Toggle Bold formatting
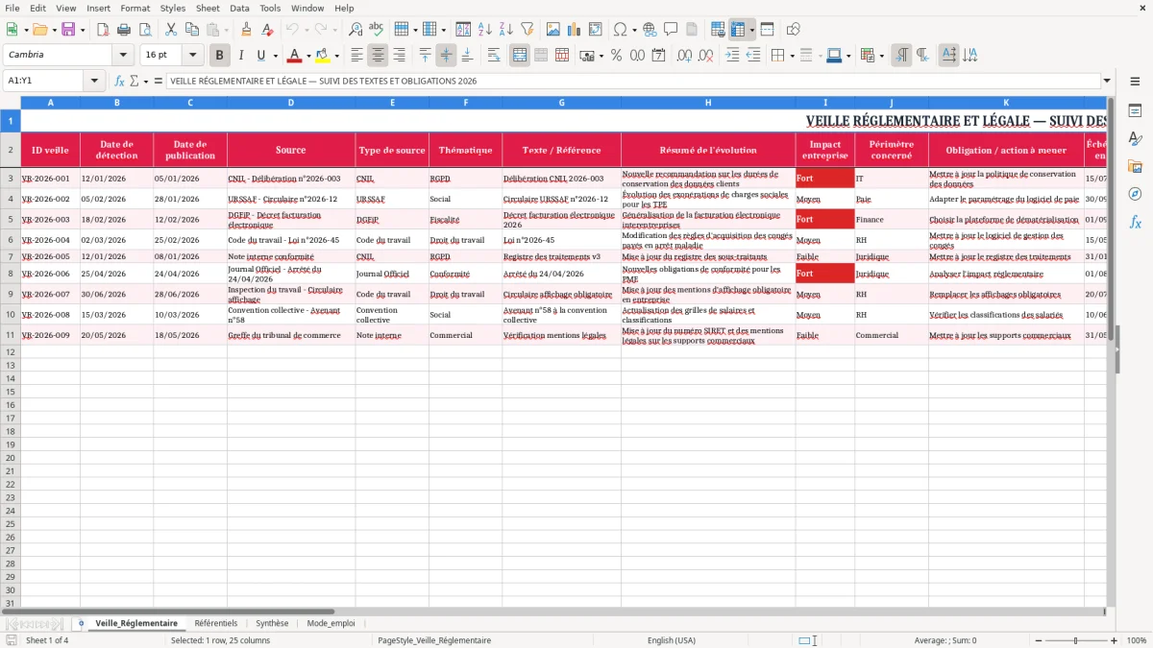The width and height of the screenshot is (1153, 648). pyautogui.click(x=220, y=56)
